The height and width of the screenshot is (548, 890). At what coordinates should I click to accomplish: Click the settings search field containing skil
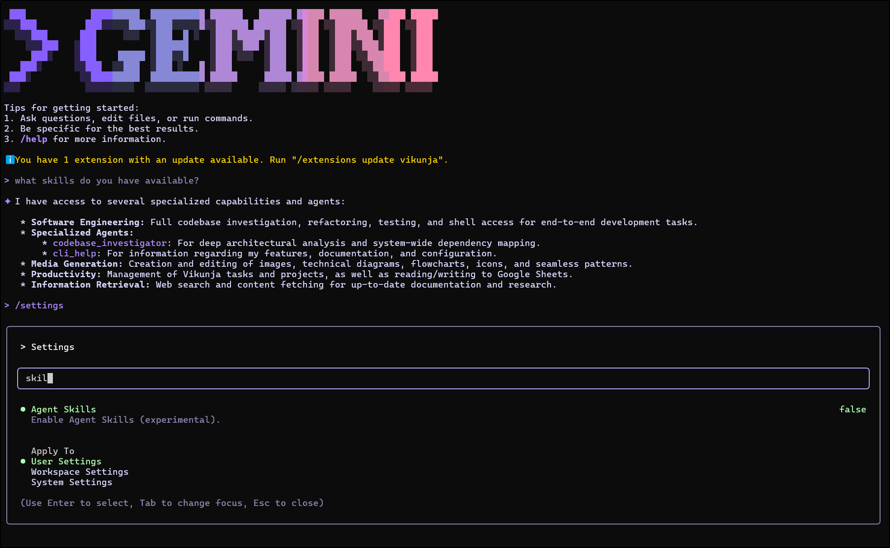(x=443, y=378)
